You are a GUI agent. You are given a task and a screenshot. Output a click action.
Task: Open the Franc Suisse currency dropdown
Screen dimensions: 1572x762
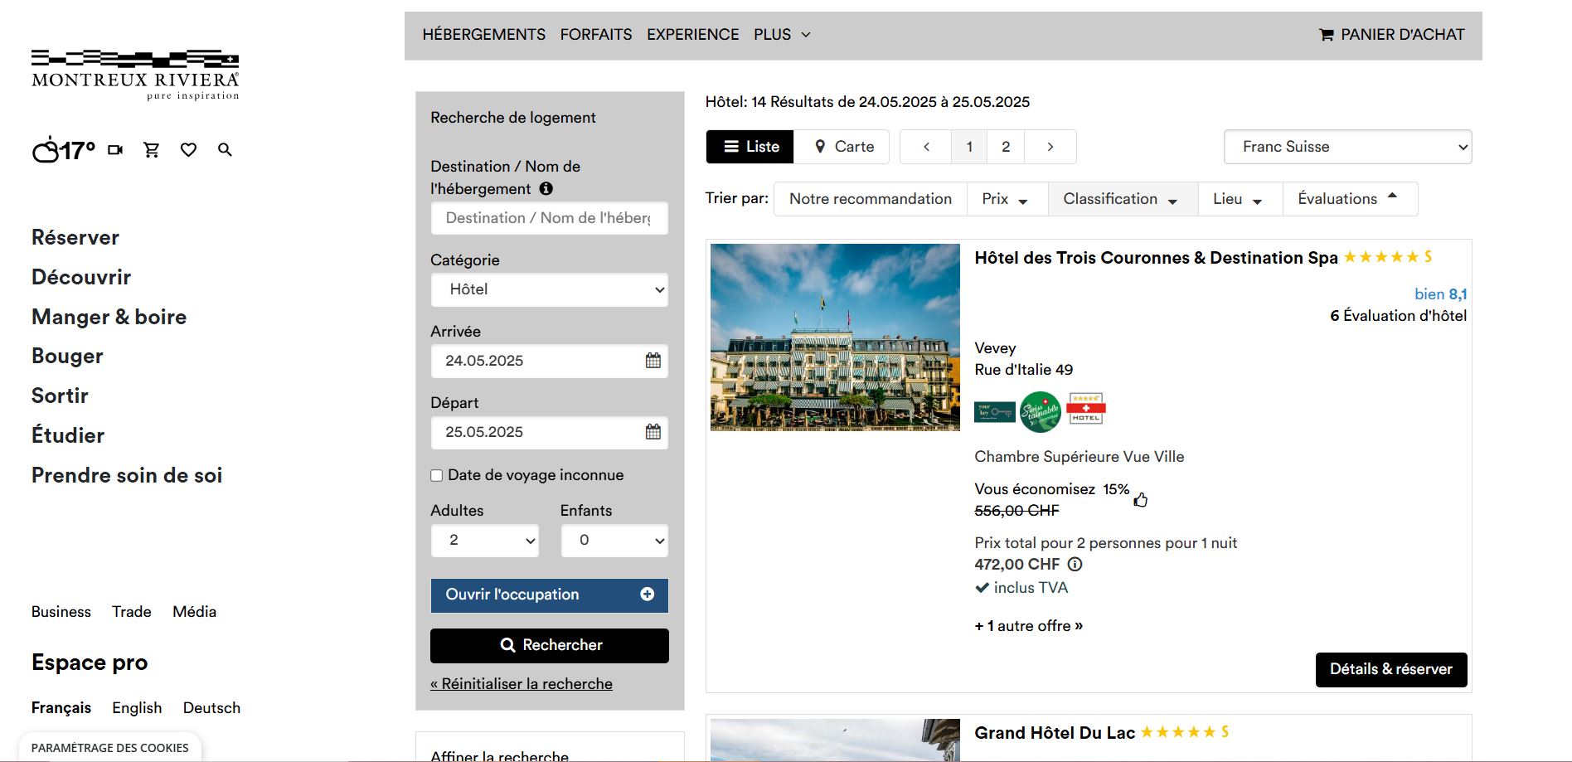tap(1347, 147)
